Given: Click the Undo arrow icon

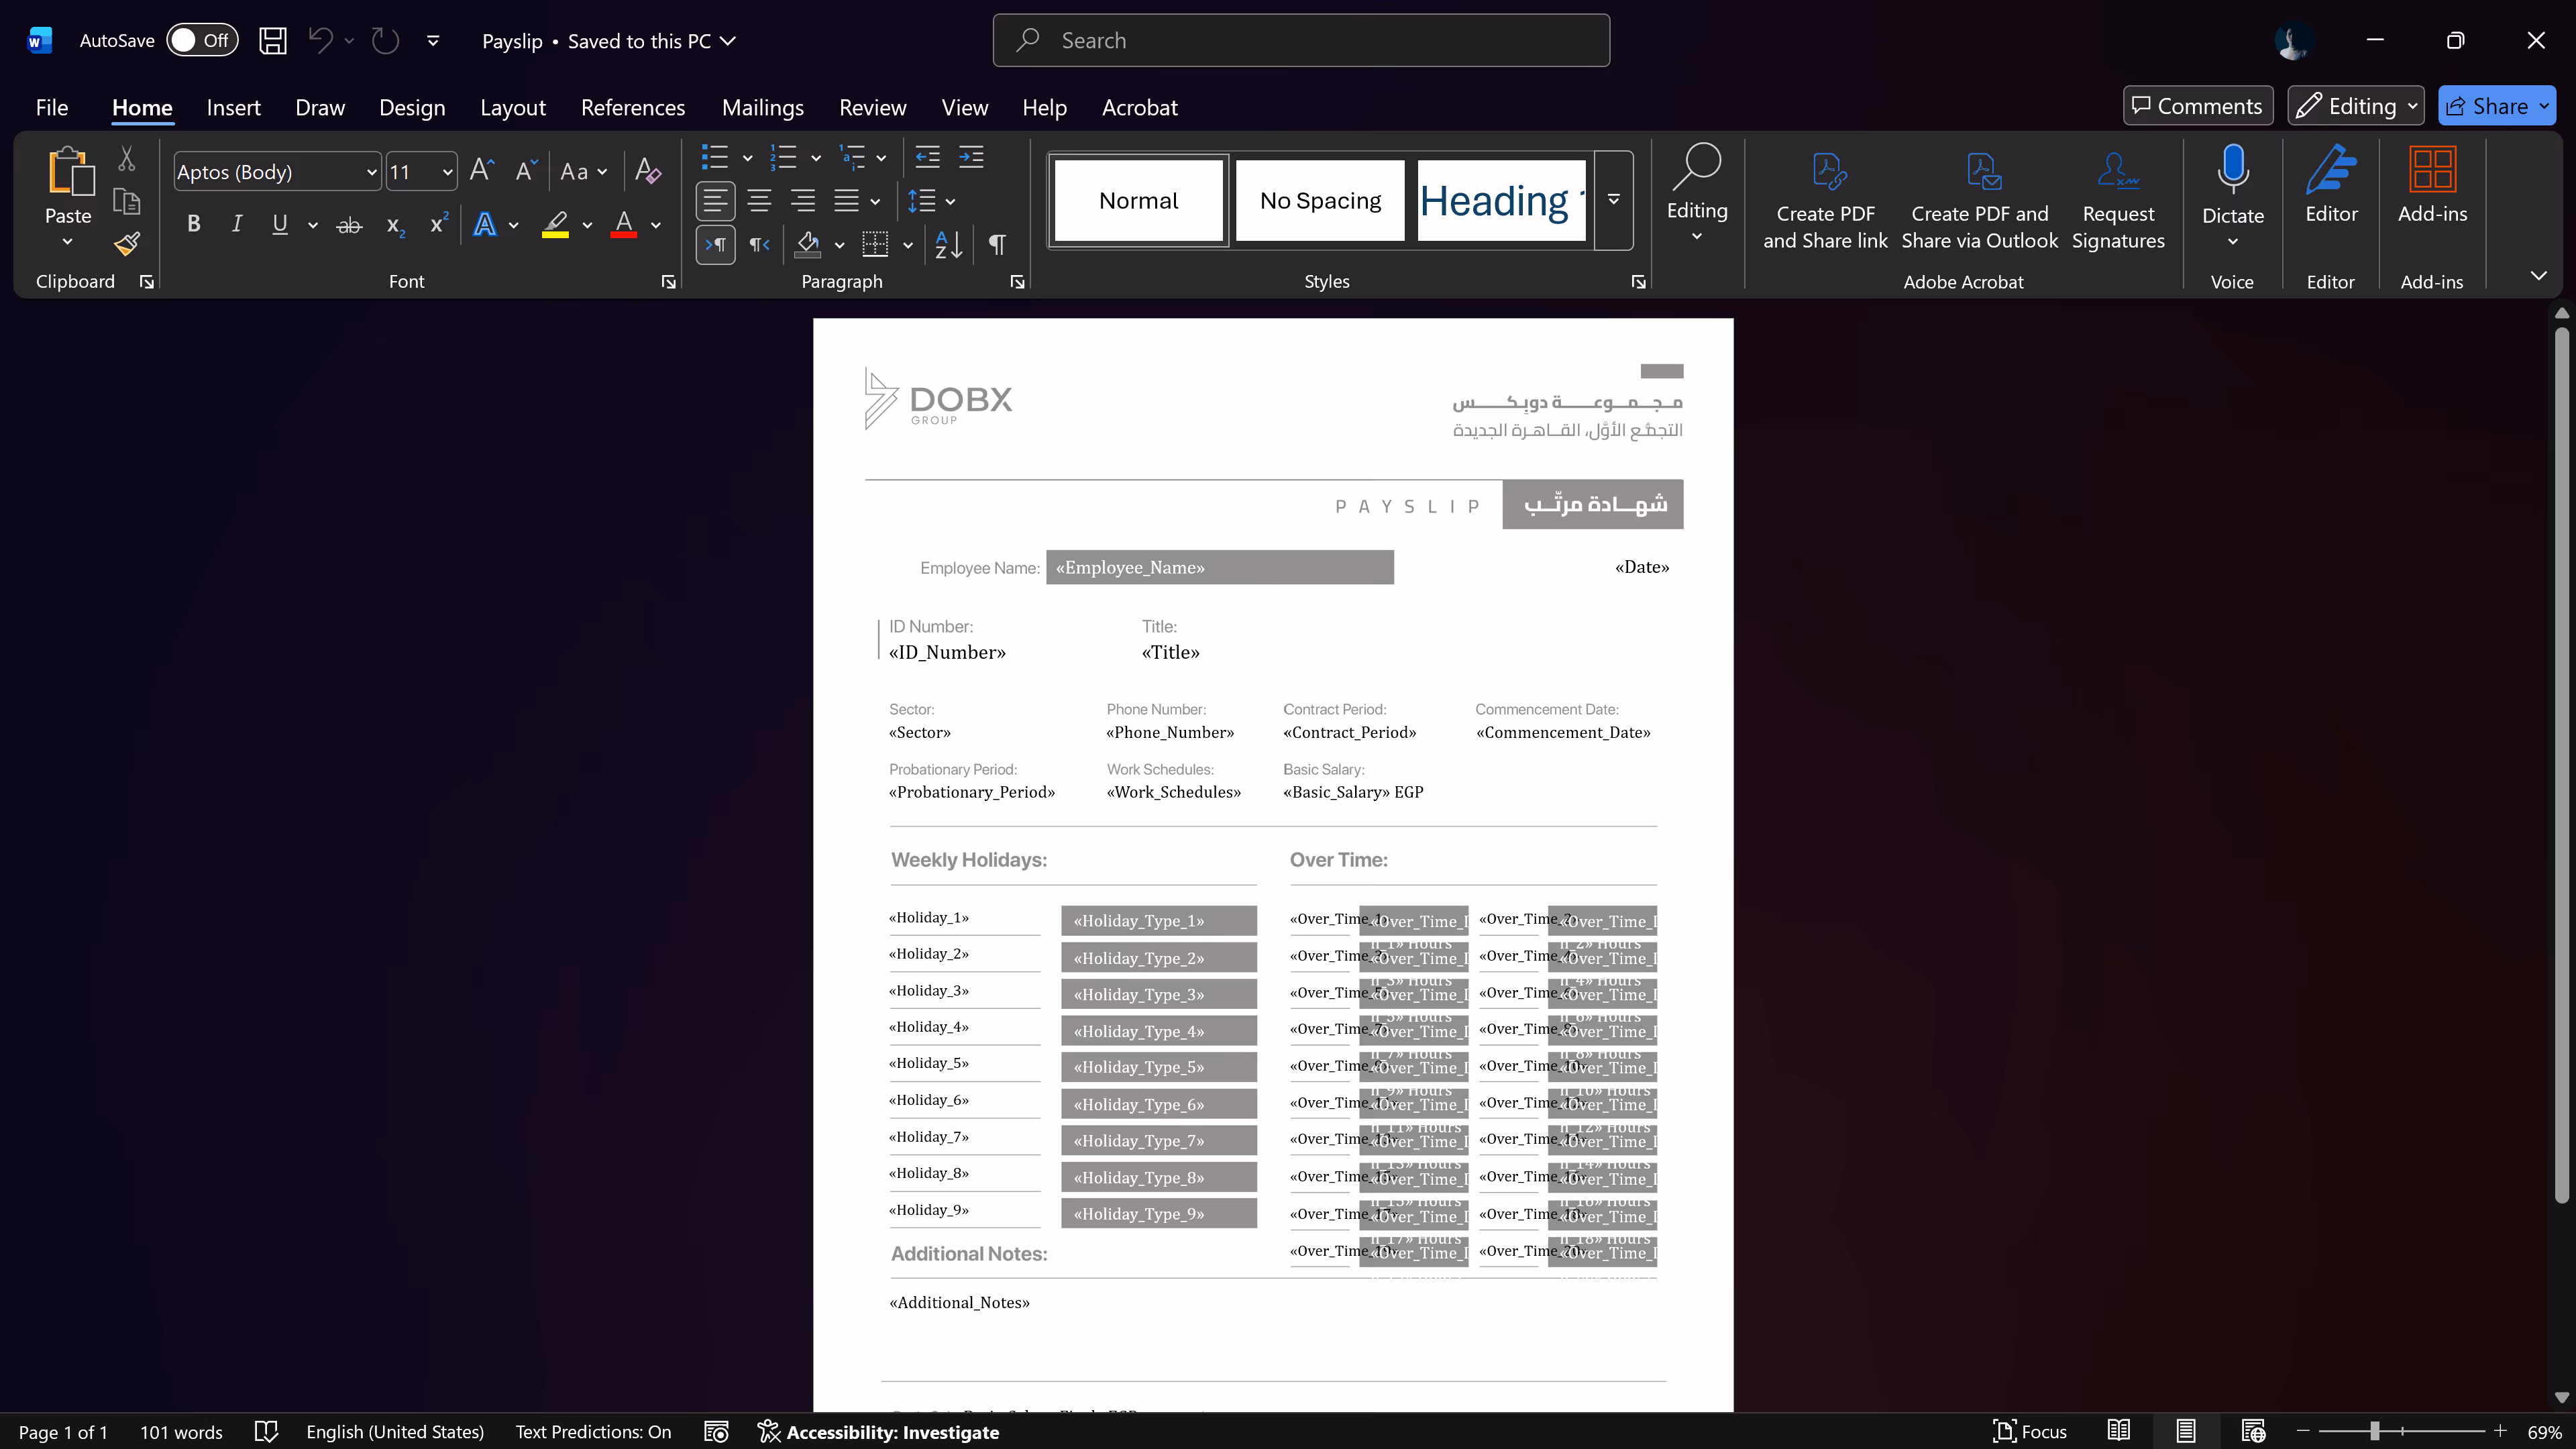Looking at the screenshot, I should tap(320, 41).
